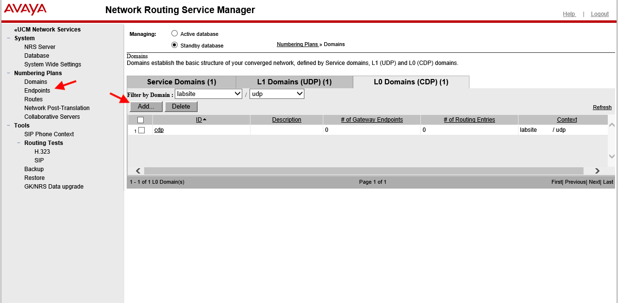Collapse the Numbering Plans section
The height and width of the screenshot is (303, 618).
[9, 73]
